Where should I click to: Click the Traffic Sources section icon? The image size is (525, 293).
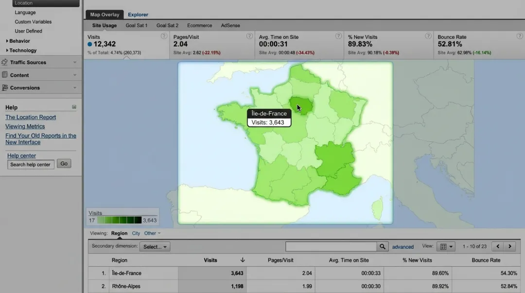pyautogui.click(x=4, y=62)
